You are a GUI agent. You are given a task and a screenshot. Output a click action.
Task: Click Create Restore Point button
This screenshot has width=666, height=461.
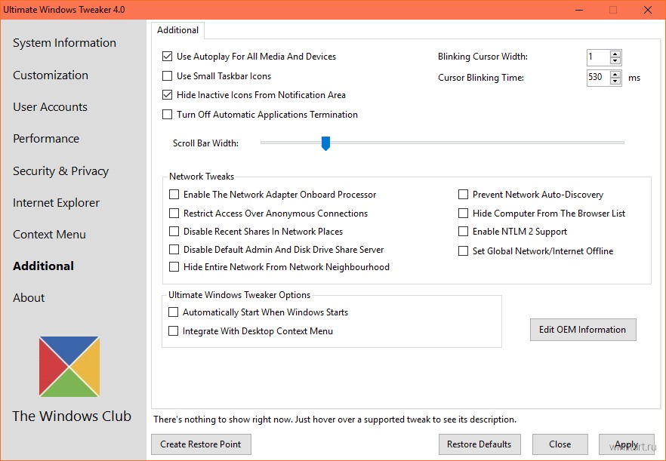point(201,444)
